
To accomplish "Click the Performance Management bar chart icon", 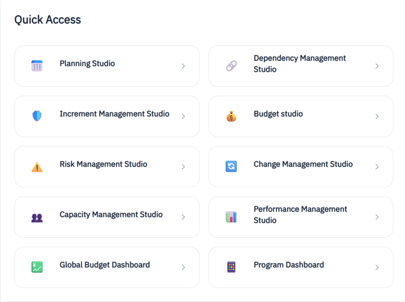I will [x=231, y=217].
